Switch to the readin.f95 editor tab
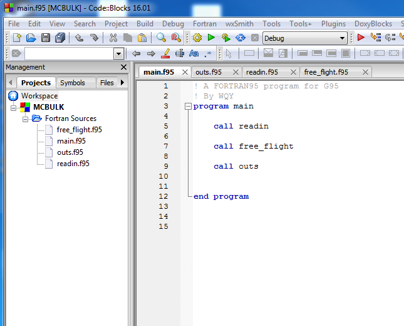This screenshot has width=404, height=326. point(262,72)
